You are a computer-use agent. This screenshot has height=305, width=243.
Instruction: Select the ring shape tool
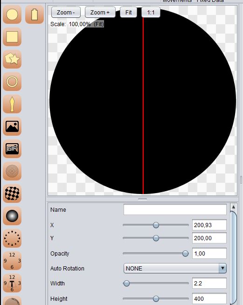point(12,82)
